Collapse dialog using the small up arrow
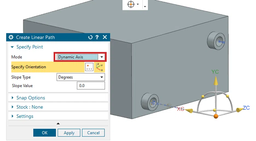256x141 pixels. (x=58, y=124)
